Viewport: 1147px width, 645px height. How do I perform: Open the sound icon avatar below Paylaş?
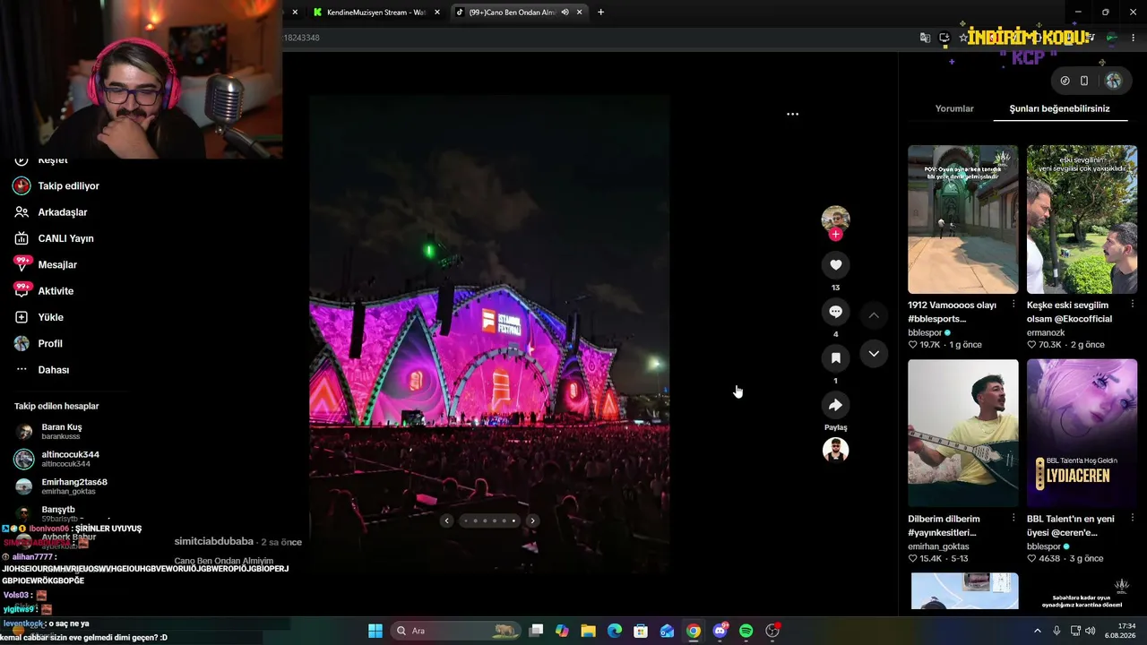point(835,450)
